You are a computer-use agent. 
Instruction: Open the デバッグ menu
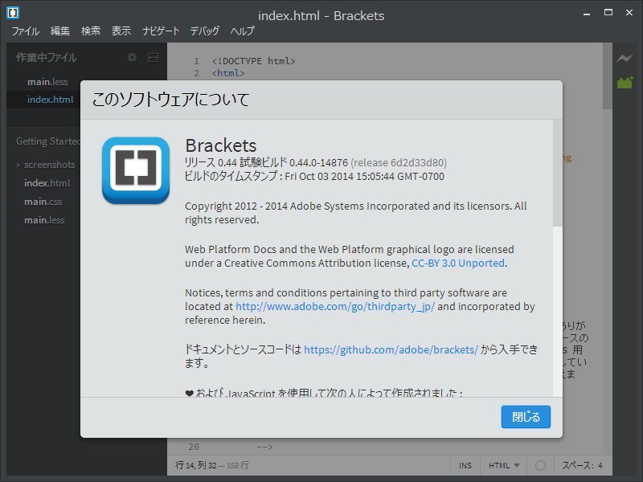(x=205, y=31)
